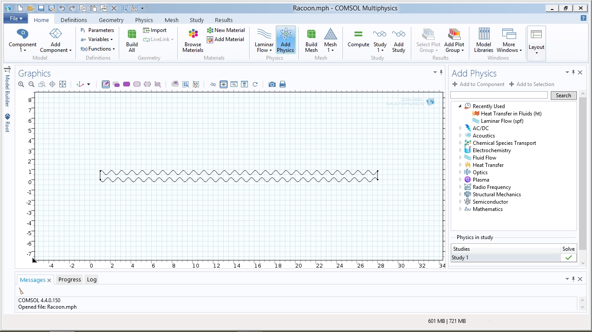Viewport: 592px width, 332px height.
Task: Toggle the Study 1 solve checkmark
Action: pyautogui.click(x=568, y=258)
